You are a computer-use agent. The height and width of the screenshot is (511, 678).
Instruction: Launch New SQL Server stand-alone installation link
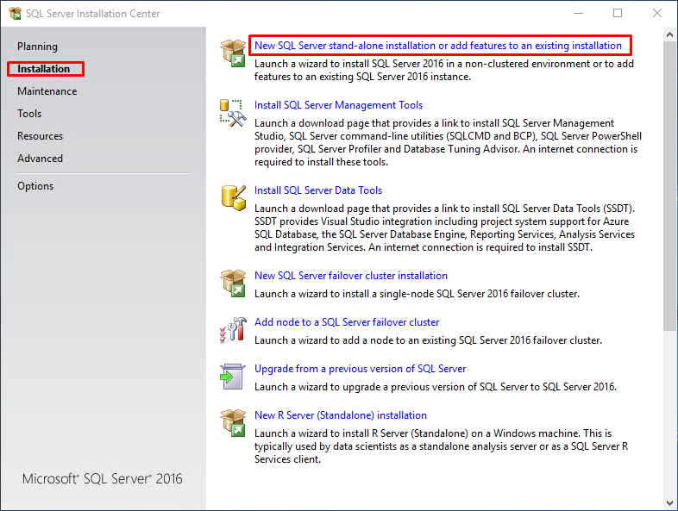[x=438, y=46]
